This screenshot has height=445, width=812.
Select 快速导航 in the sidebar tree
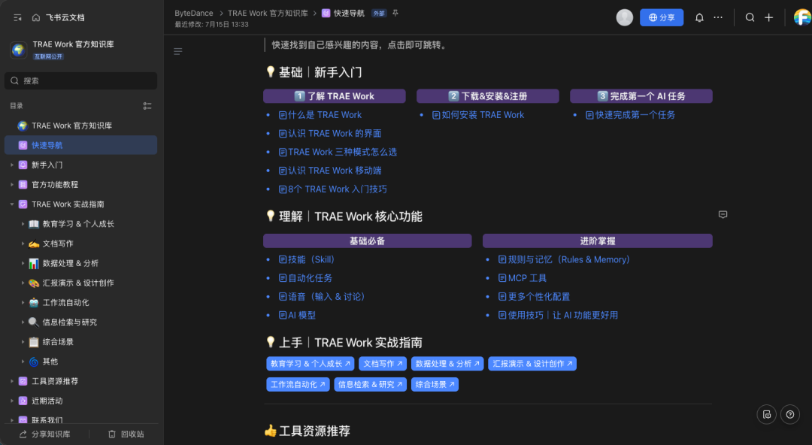coord(80,145)
